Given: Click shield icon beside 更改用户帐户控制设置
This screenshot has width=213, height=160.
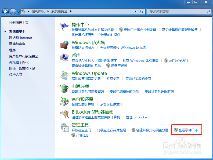Looking at the screenshot, I should (121, 30).
